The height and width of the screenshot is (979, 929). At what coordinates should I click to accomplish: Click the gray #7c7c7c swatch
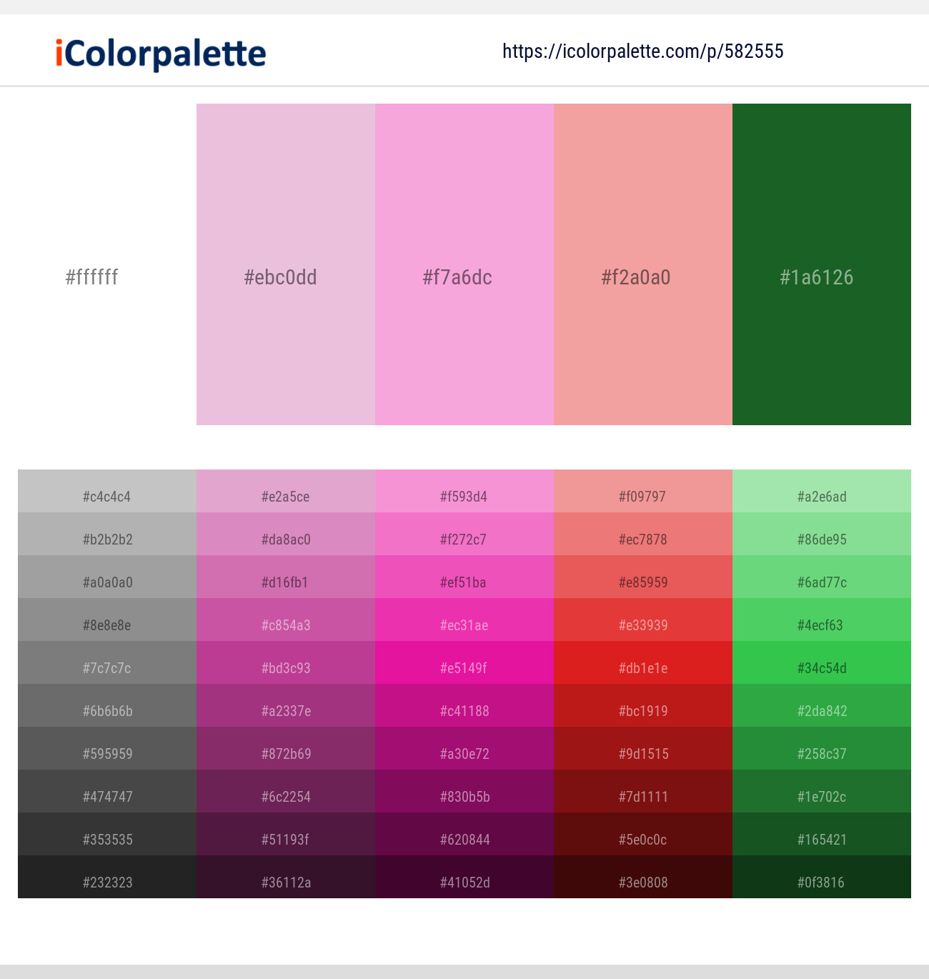click(106, 668)
